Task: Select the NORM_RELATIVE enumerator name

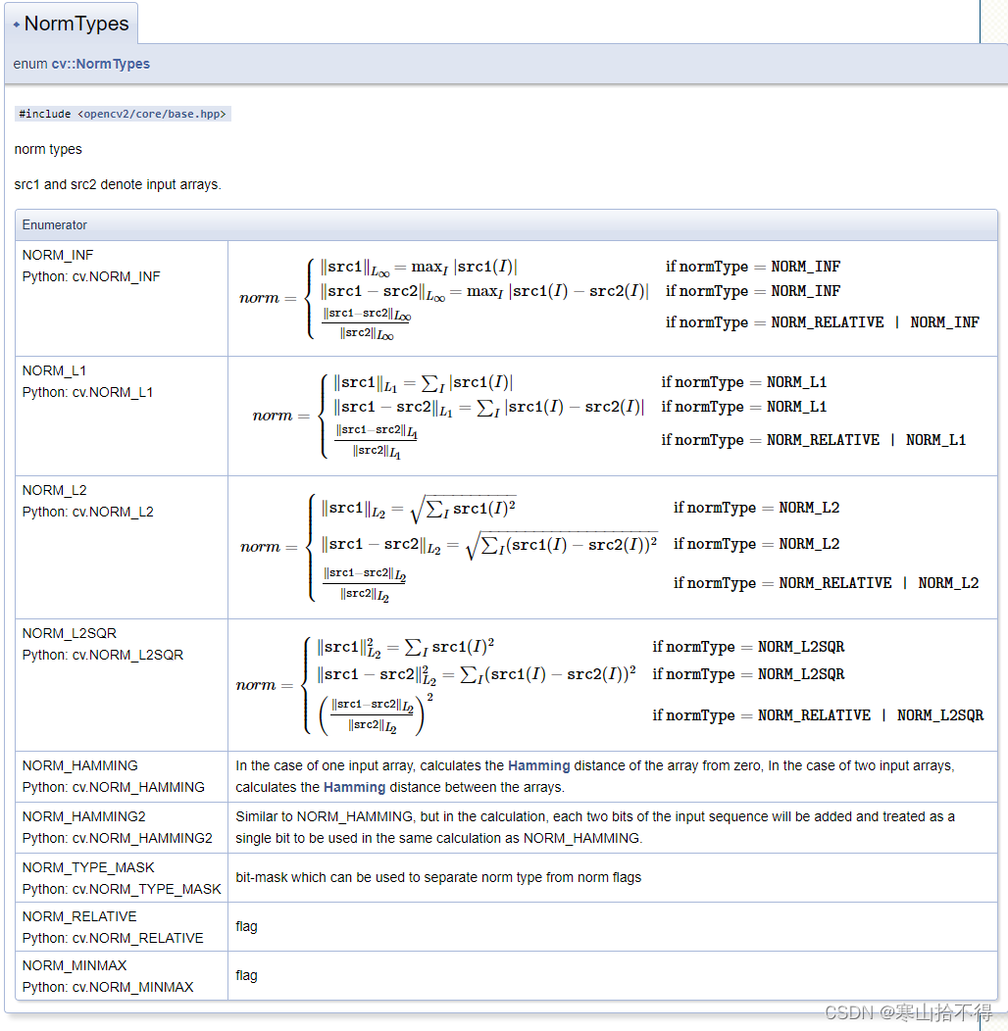Action: [79, 916]
